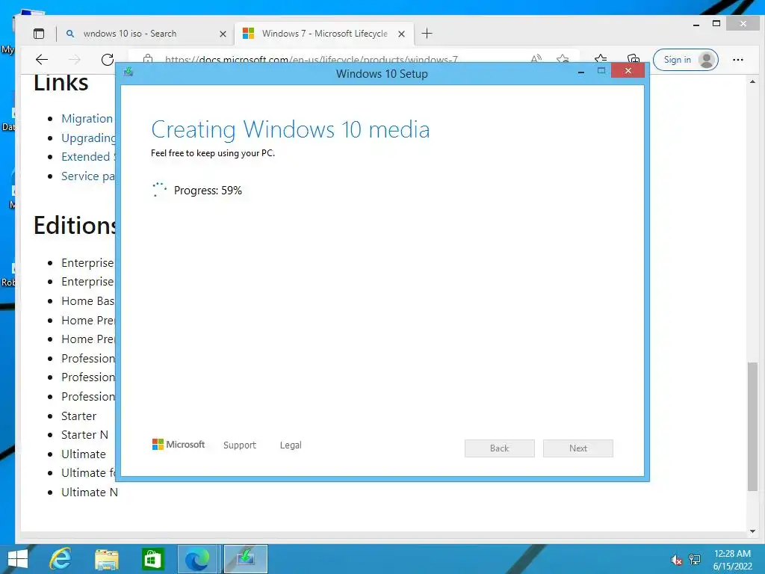This screenshot has height=574, width=765.
Task: Click the Edge address bar URL
Action: pyautogui.click(x=312, y=59)
